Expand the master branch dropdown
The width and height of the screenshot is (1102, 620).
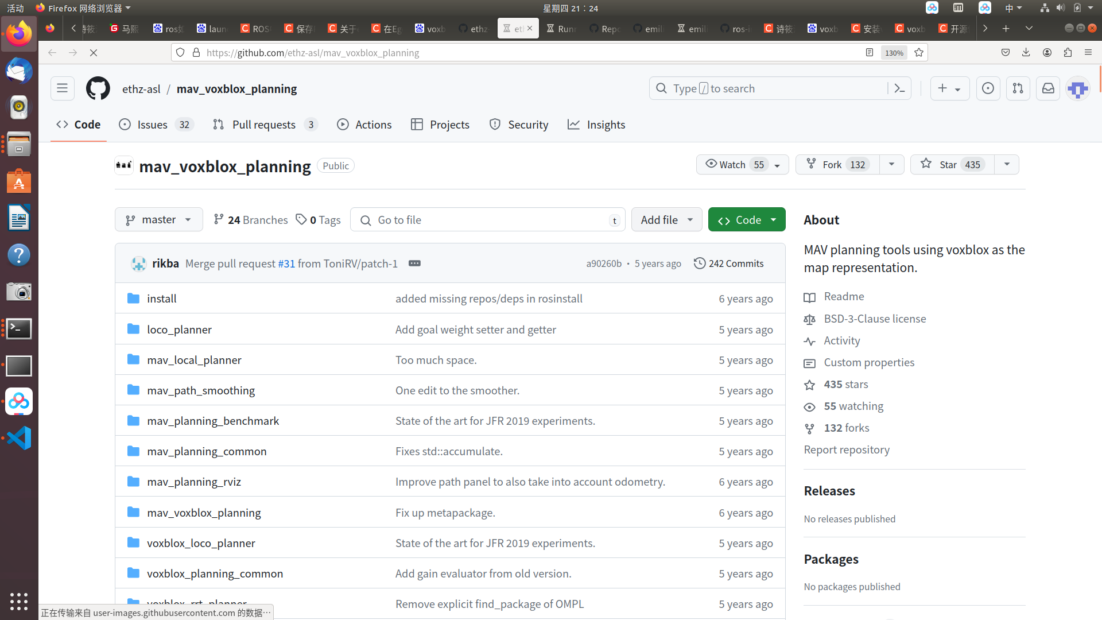pos(159,220)
